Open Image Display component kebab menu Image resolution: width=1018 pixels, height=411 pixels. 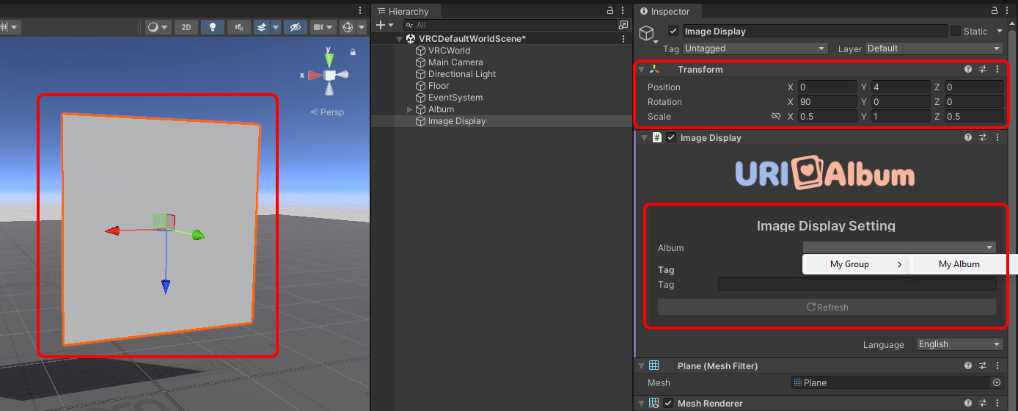(997, 137)
